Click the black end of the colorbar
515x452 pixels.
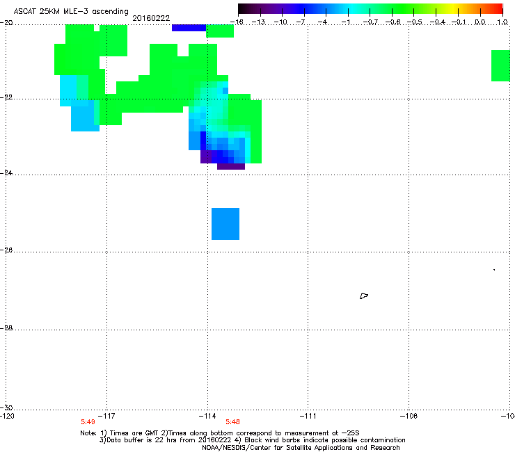(243, 8)
